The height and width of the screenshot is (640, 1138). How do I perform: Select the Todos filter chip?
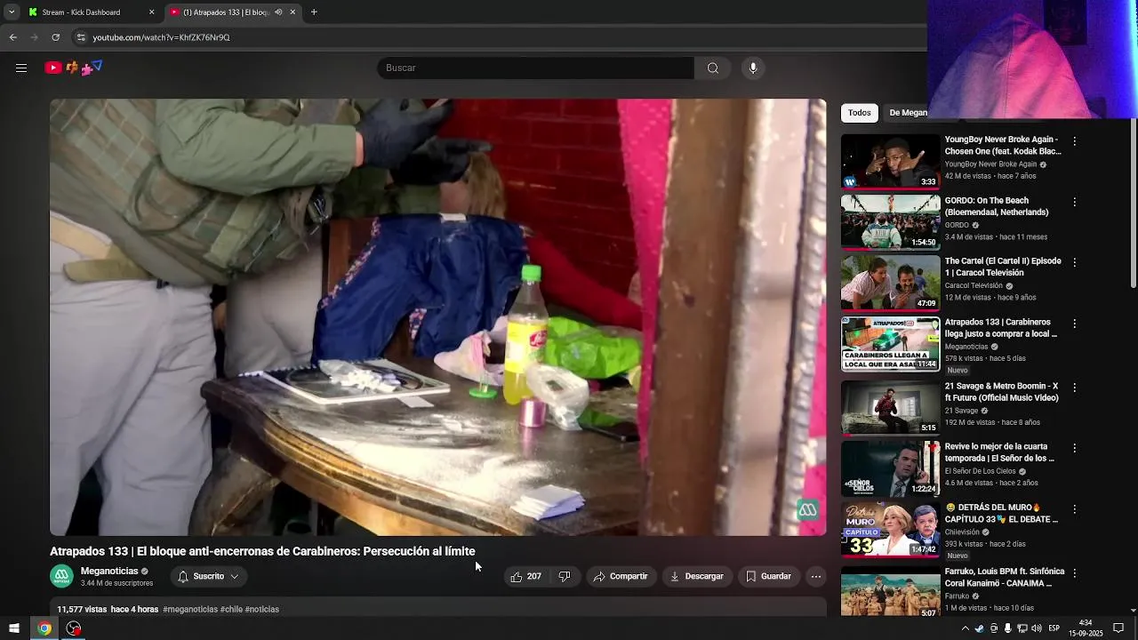click(859, 113)
